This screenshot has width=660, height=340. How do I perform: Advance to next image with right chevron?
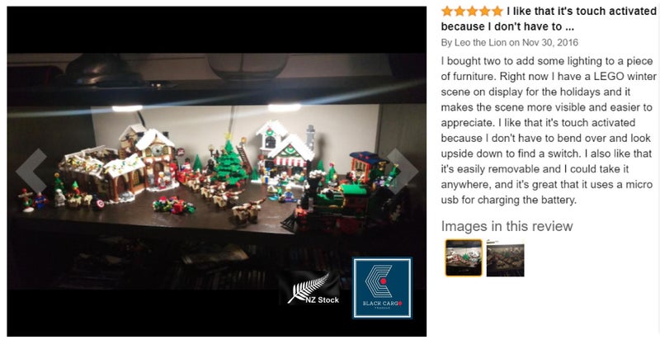(x=403, y=171)
